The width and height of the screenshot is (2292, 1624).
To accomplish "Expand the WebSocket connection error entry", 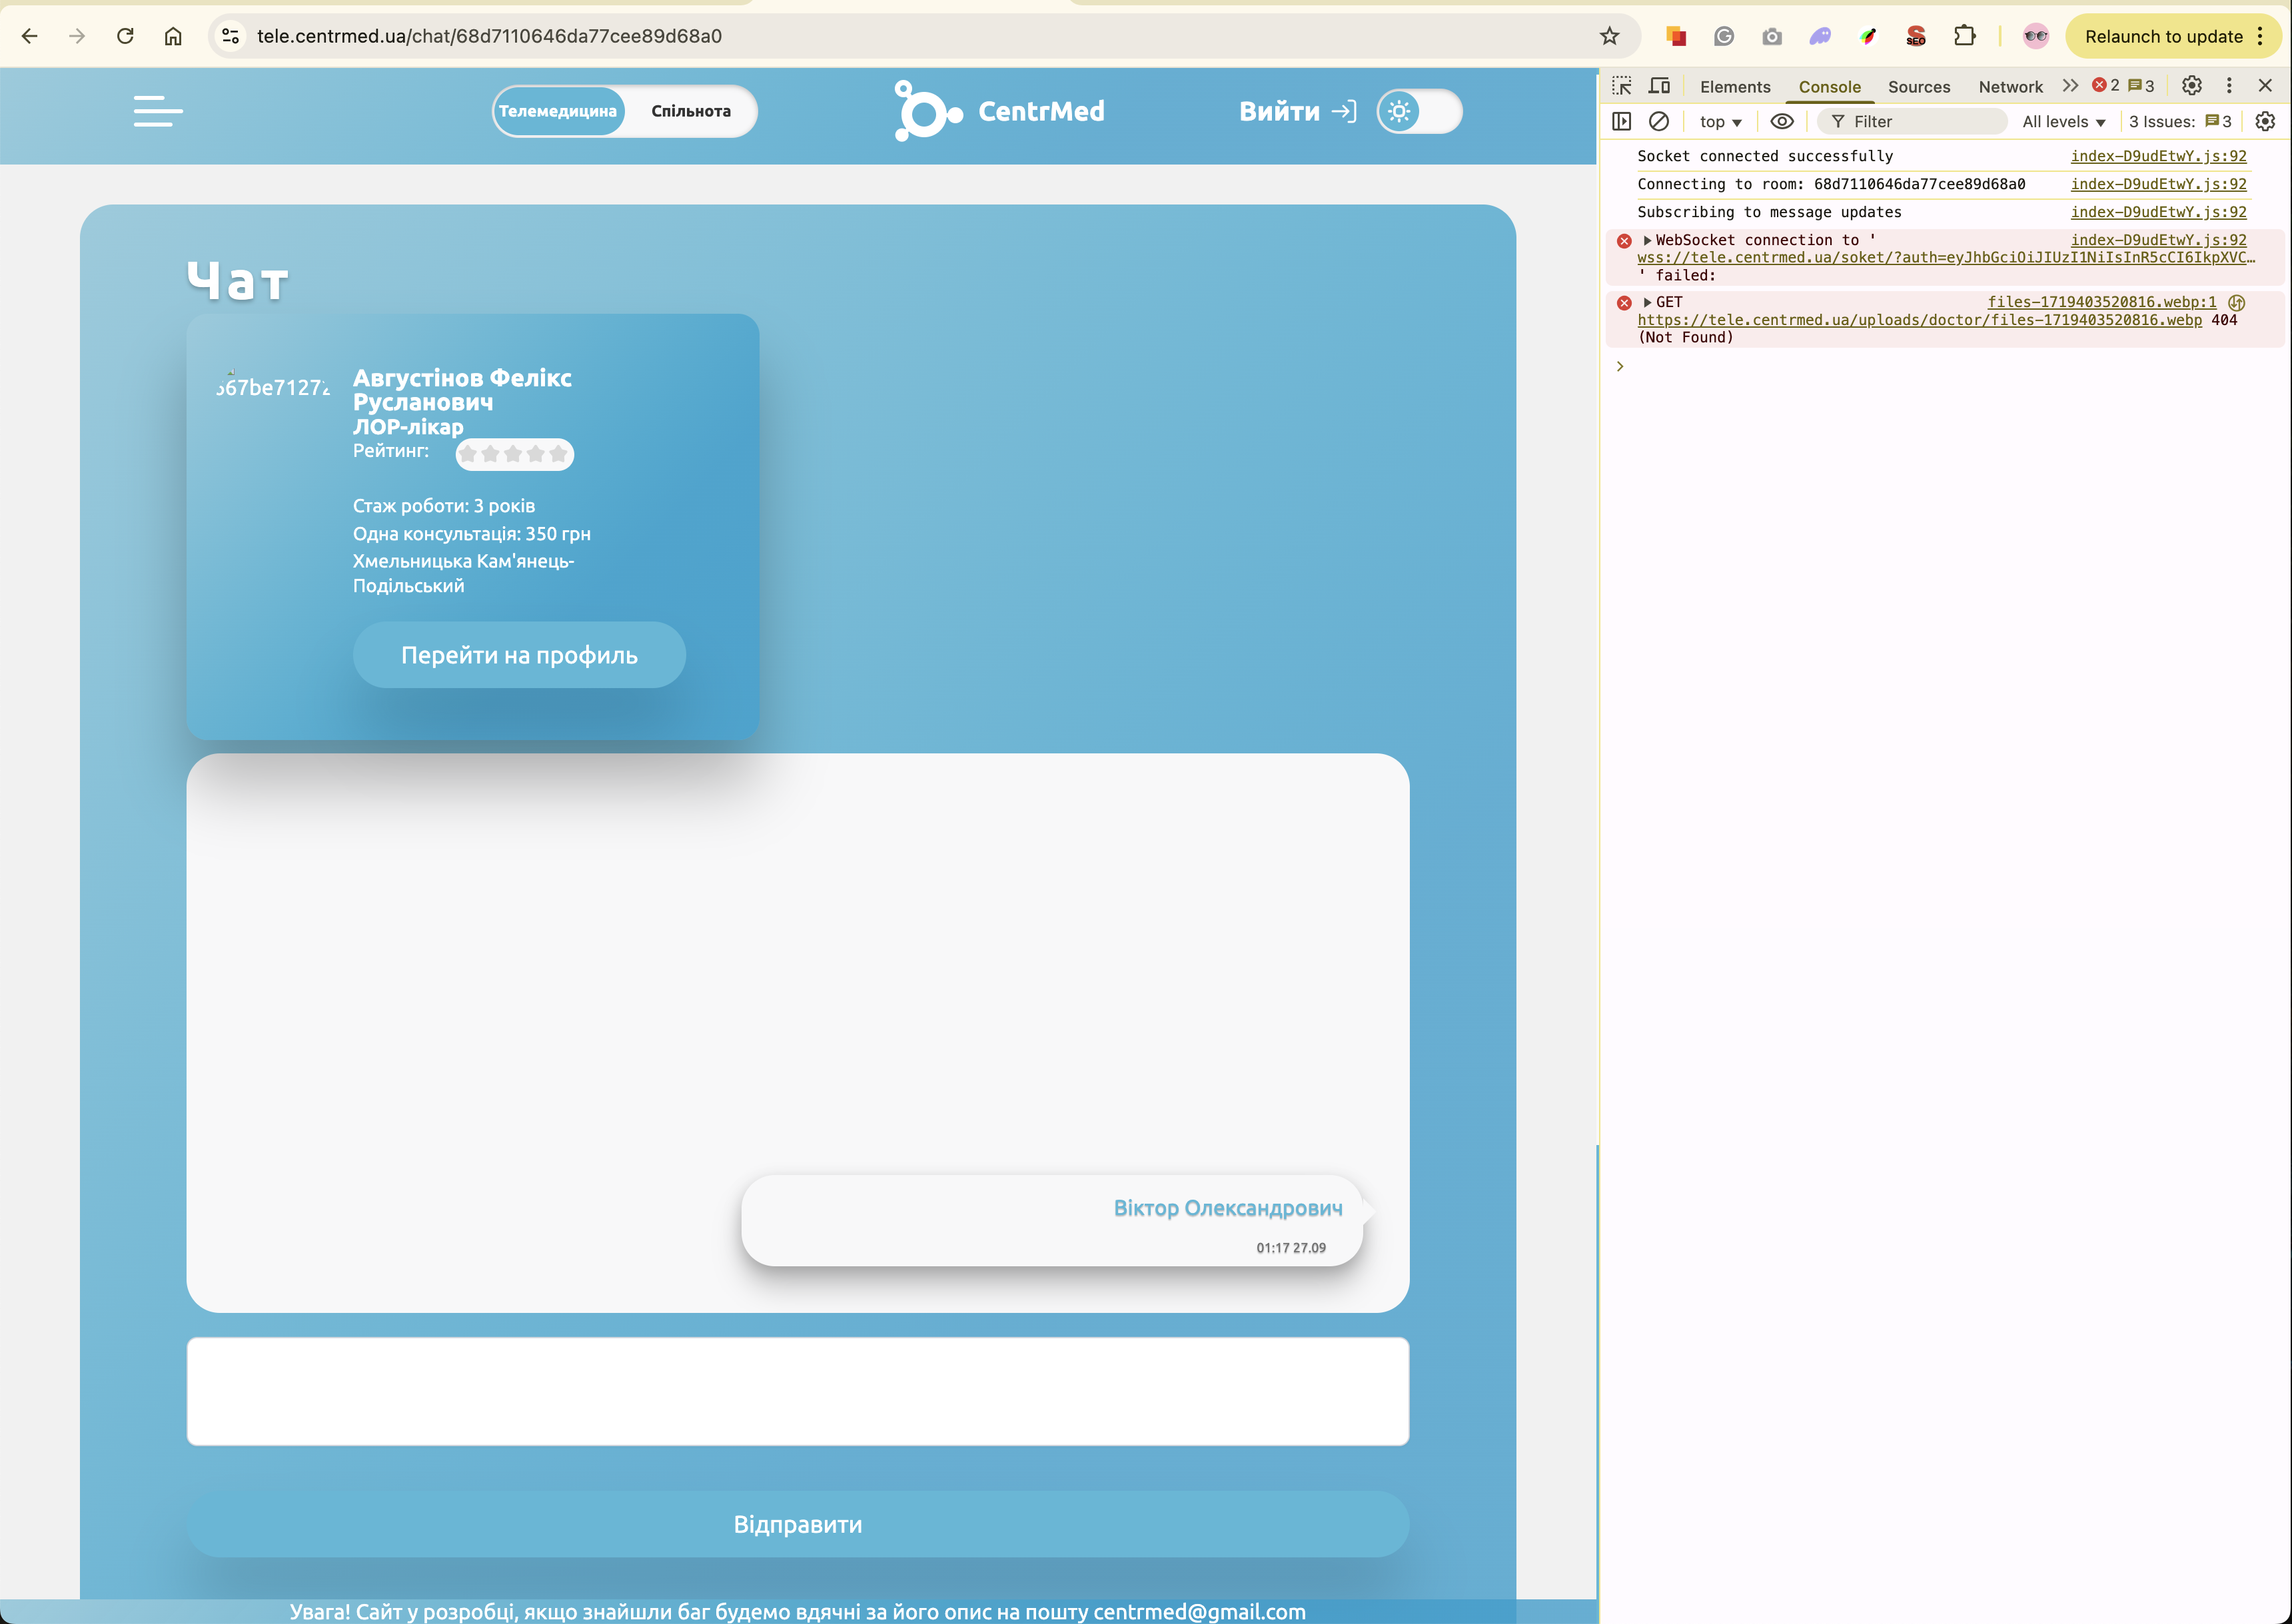I will (x=1647, y=240).
